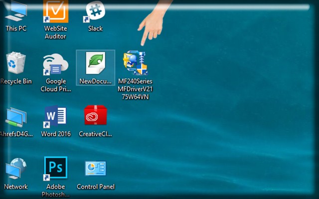319x199 pixels.
Task: Select the Recycle Bin icon
Action: point(16,63)
